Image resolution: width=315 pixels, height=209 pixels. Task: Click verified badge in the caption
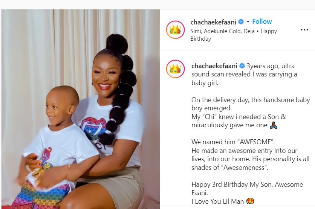(242, 66)
